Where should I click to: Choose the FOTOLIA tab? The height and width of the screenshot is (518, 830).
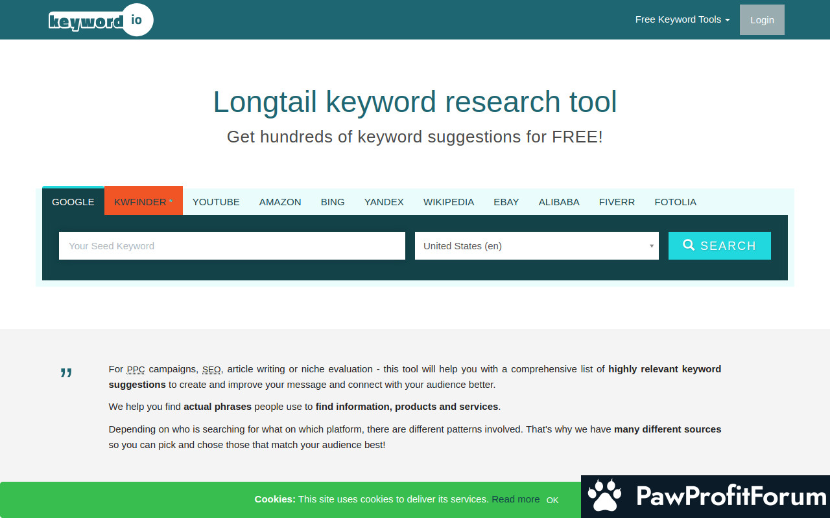(675, 201)
